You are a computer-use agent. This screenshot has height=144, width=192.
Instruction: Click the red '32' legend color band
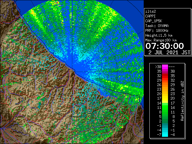click(165, 76)
